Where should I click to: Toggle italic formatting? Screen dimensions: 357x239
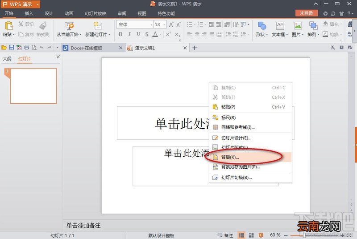pos(129,34)
